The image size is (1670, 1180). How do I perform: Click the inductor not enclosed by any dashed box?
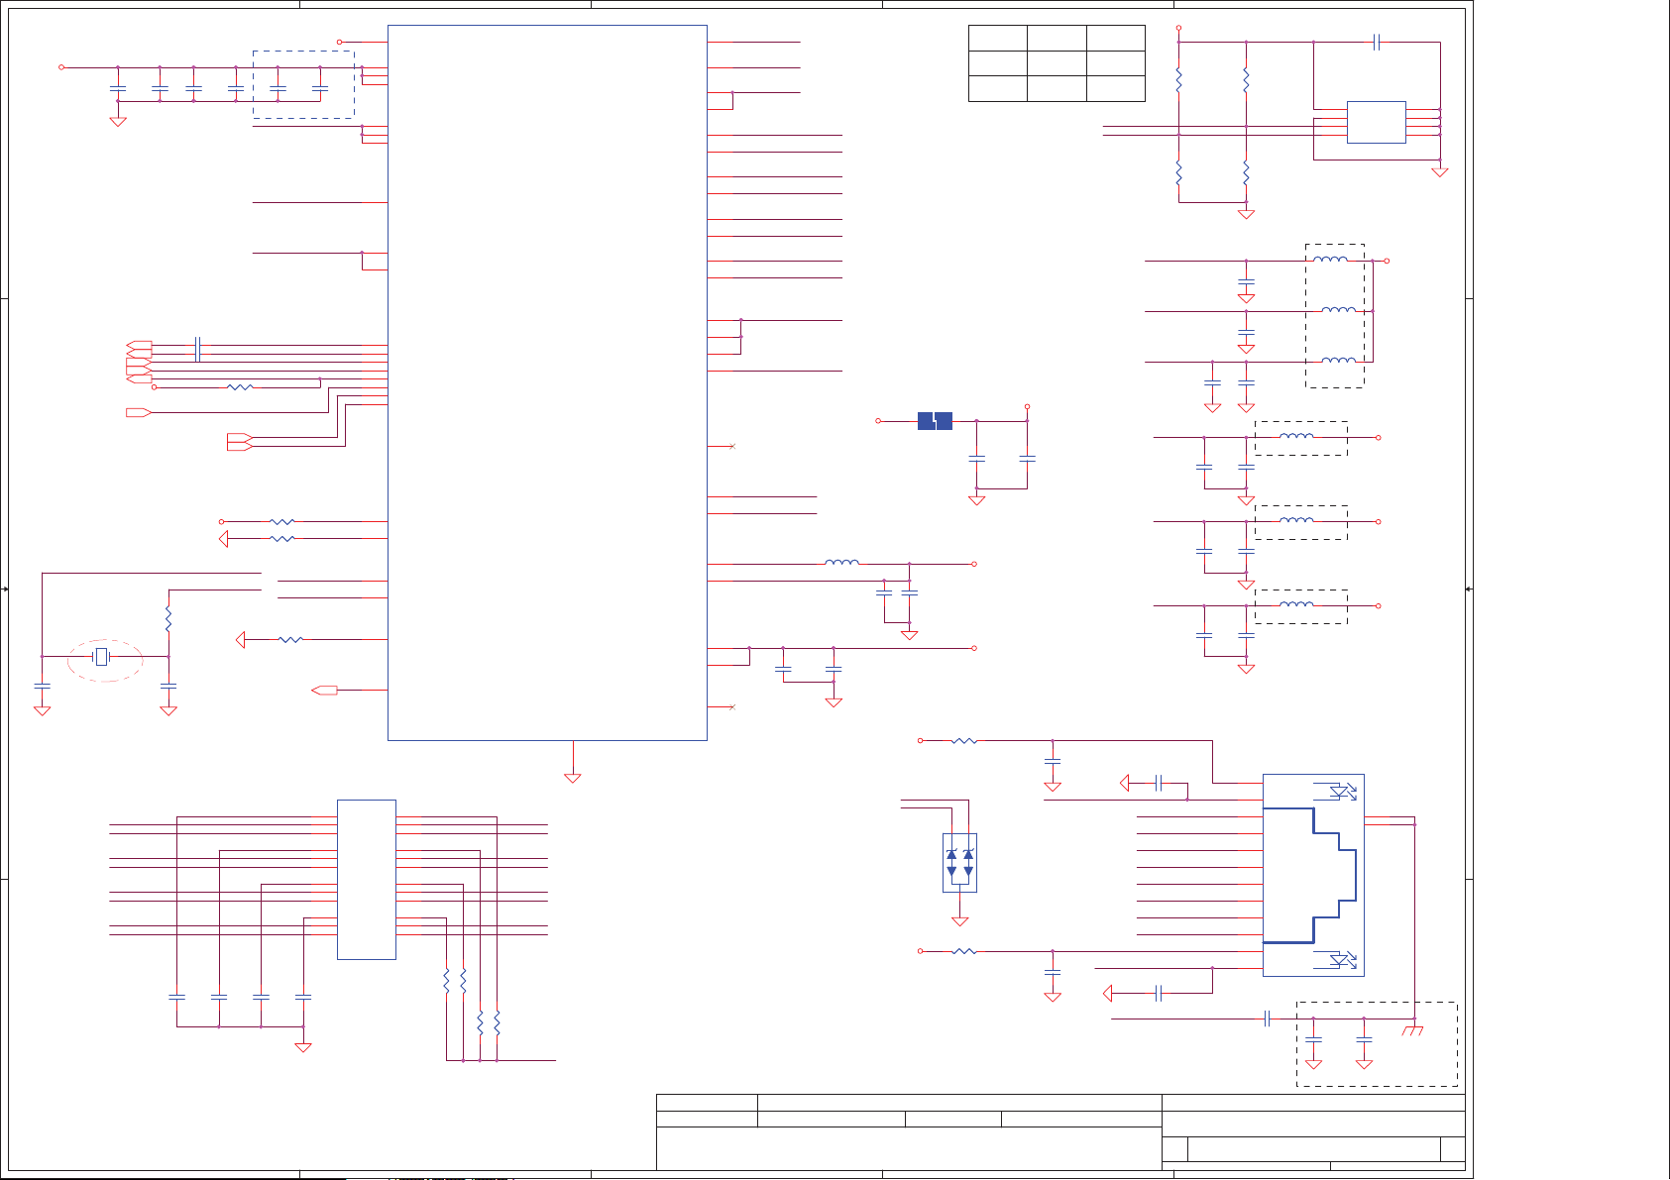[842, 563]
